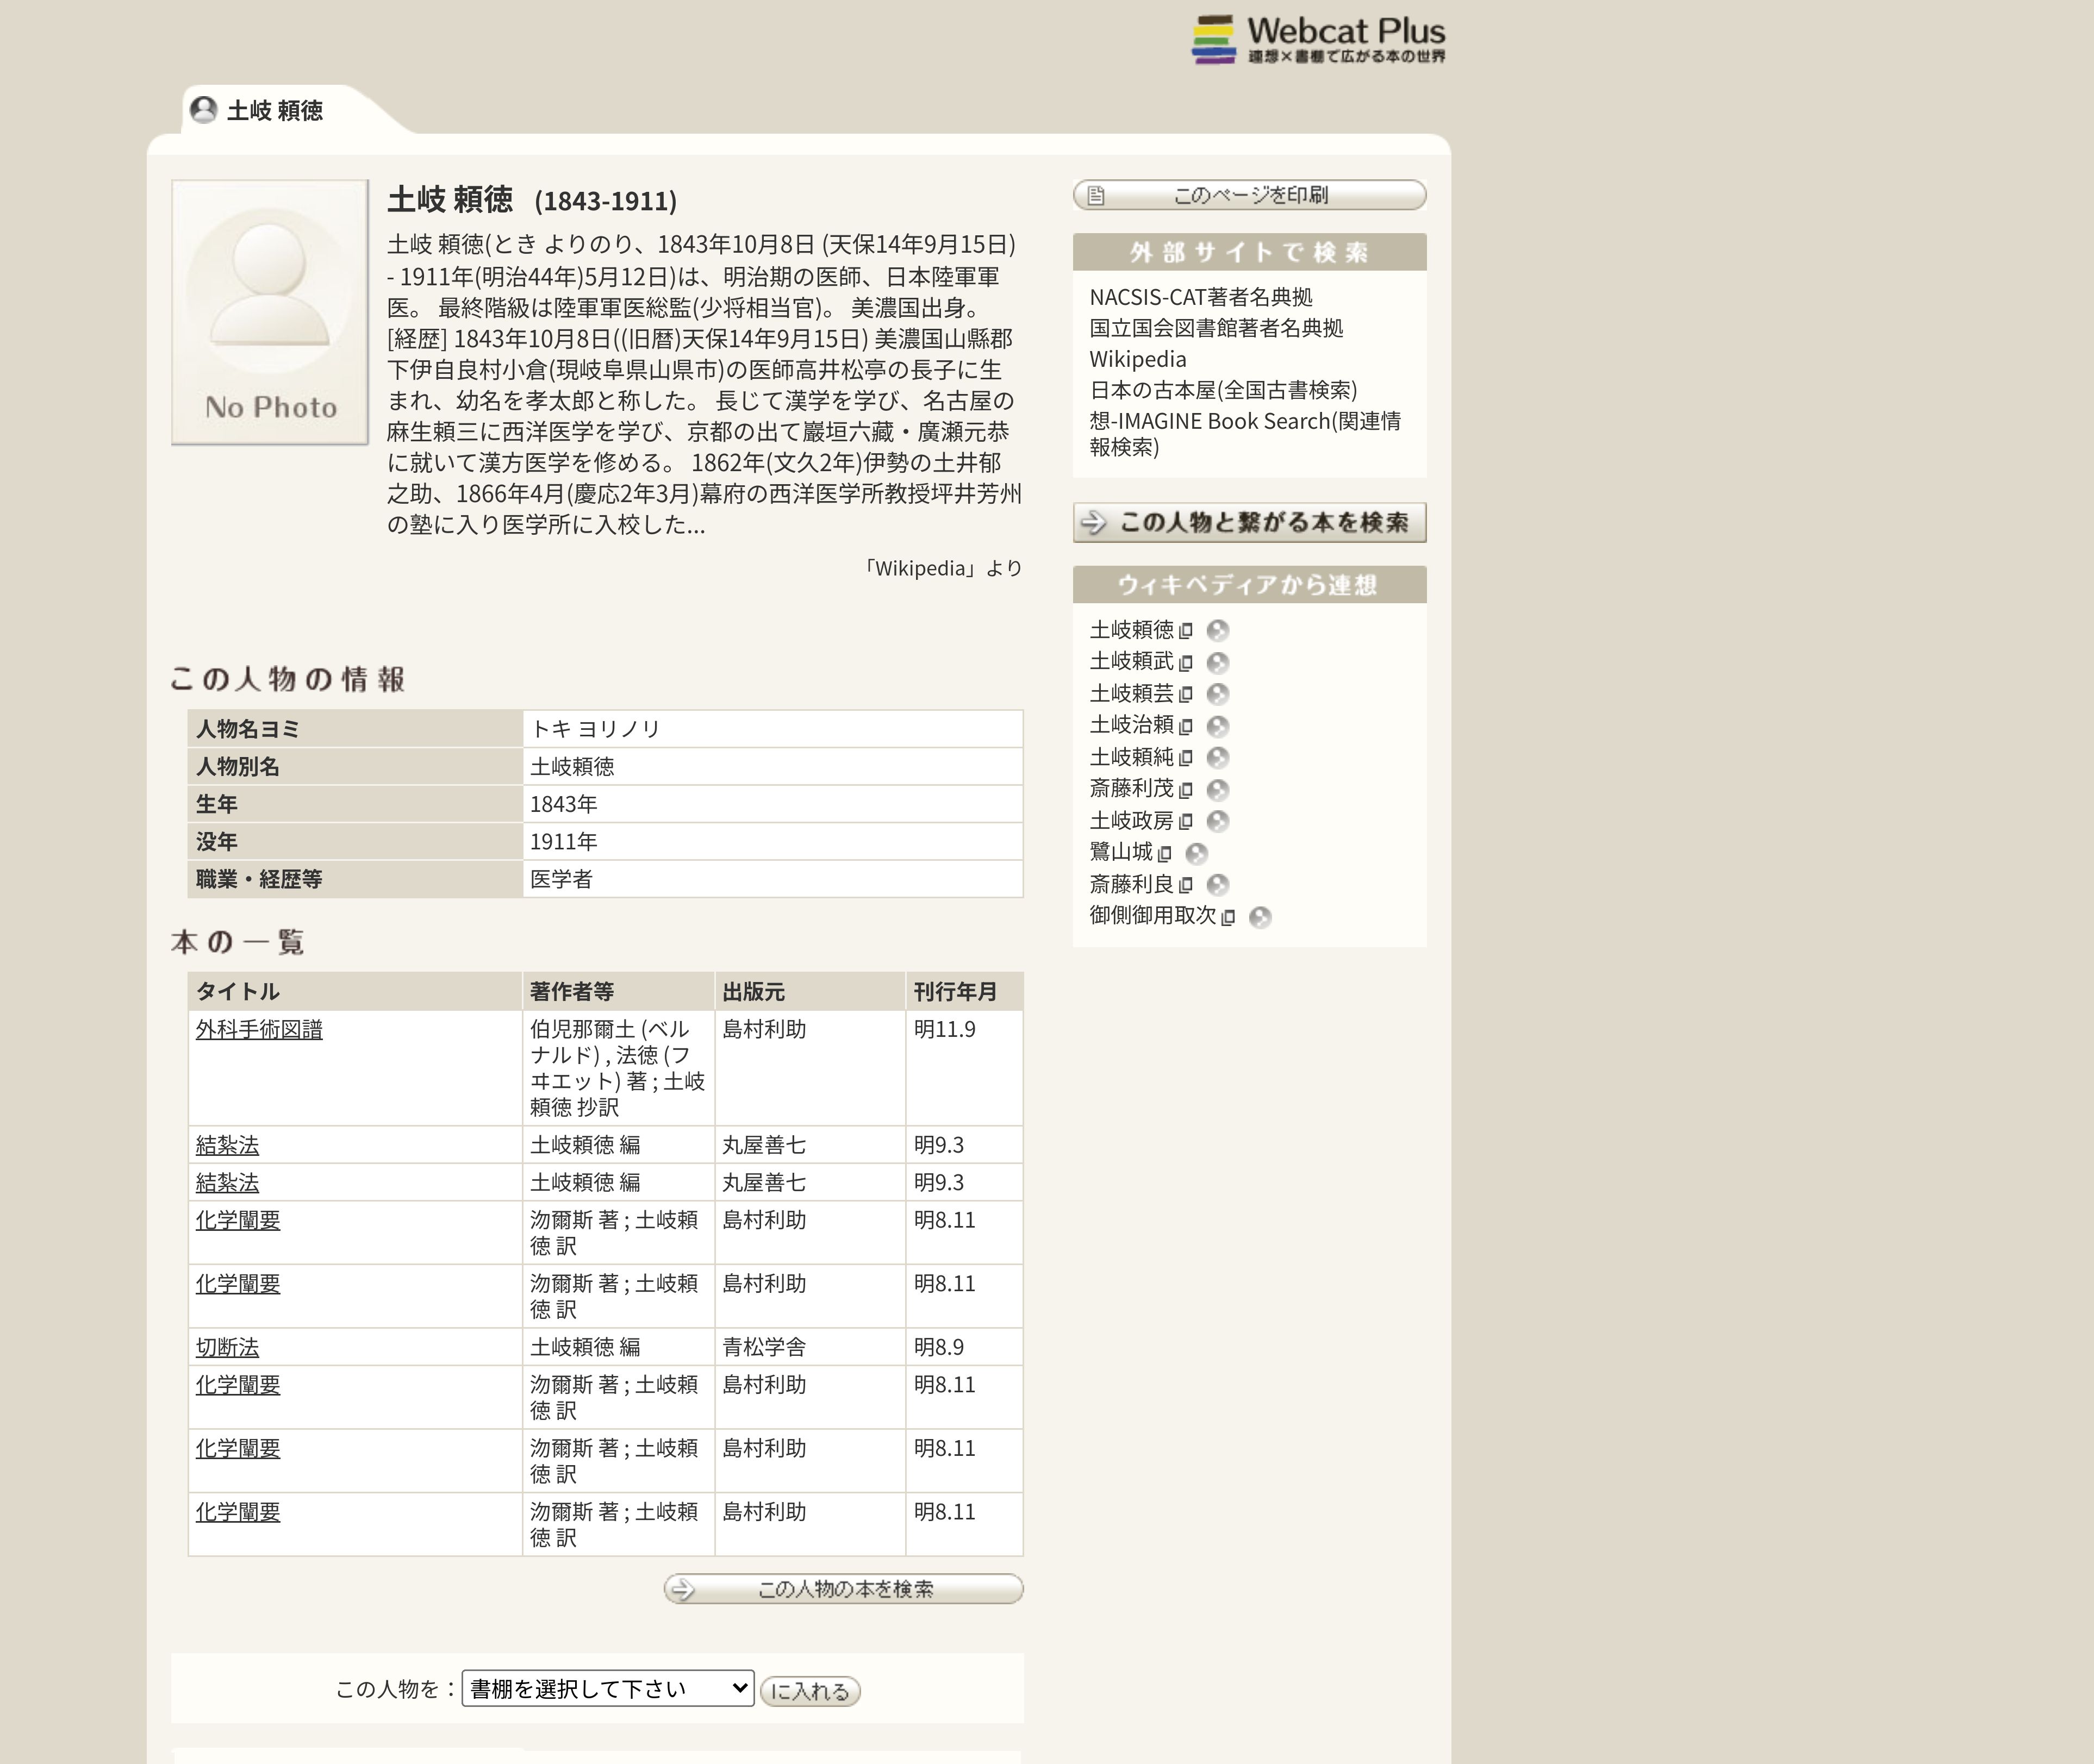The width and height of the screenshot is (2094, 1764).
Task: Open the 切断法 book link
Action: [227, 1347]
